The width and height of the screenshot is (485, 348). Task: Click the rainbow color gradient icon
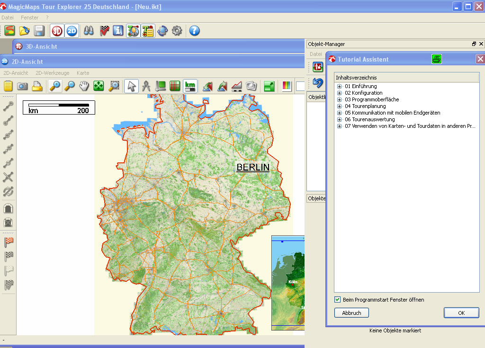tap(286, 86)
